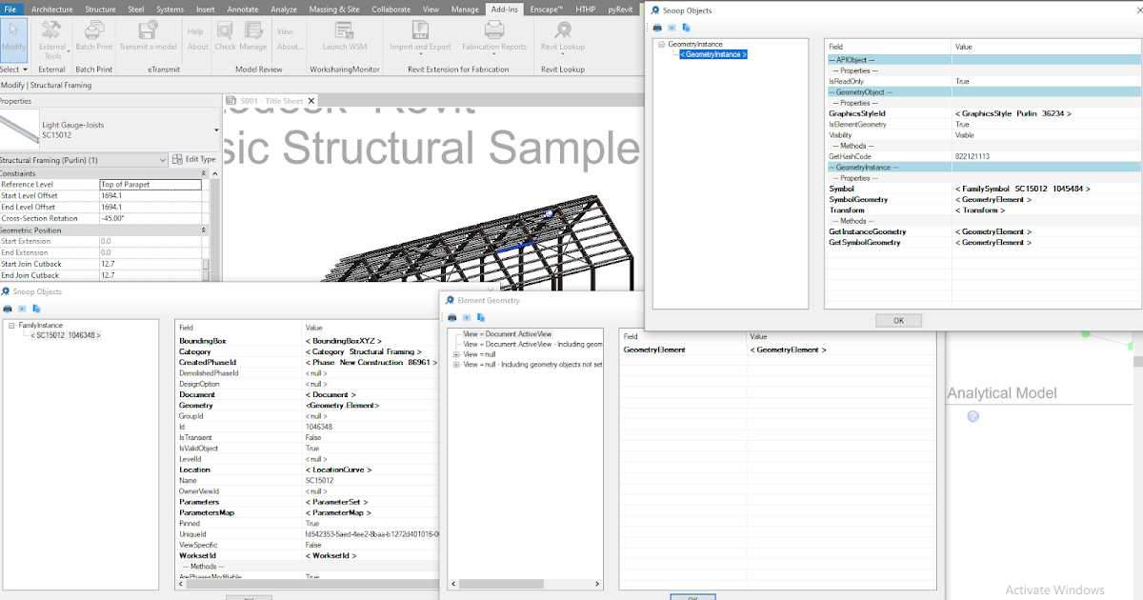Screen dimensions: 1143x600
Task: Click the help question-mark near Analytical Model
Action: [x=973, y=416]
